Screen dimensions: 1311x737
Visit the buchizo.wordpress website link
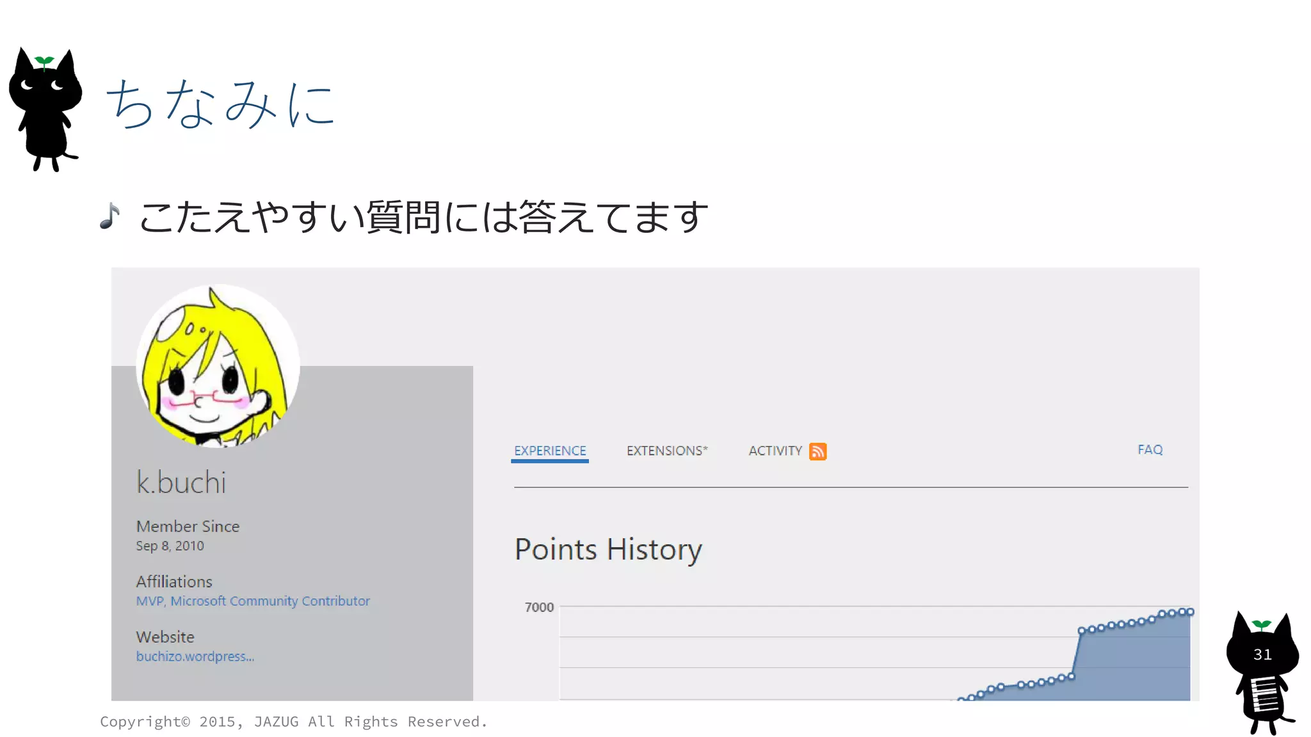click(195, 656)
